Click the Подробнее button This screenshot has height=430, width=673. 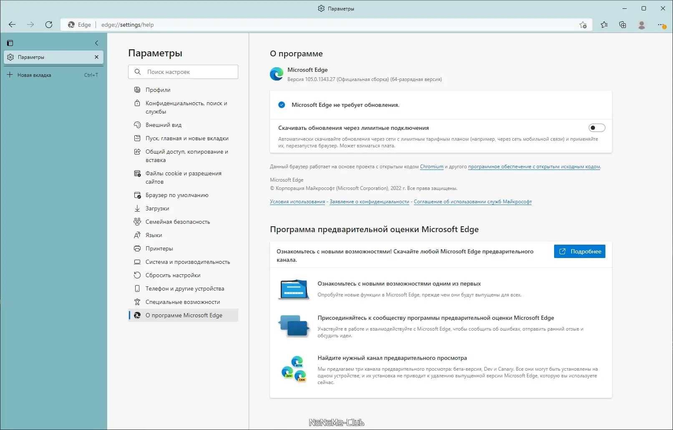coord(580,251)
